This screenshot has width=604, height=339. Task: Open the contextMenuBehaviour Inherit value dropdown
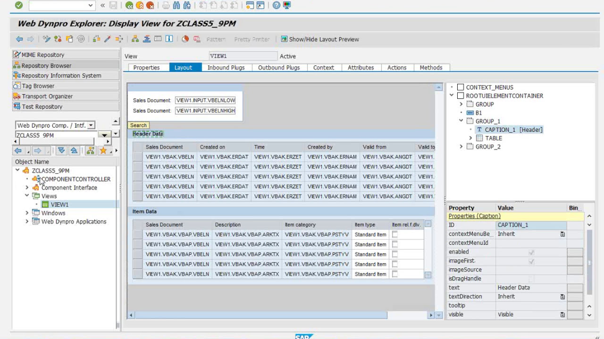tap(562, 234)
